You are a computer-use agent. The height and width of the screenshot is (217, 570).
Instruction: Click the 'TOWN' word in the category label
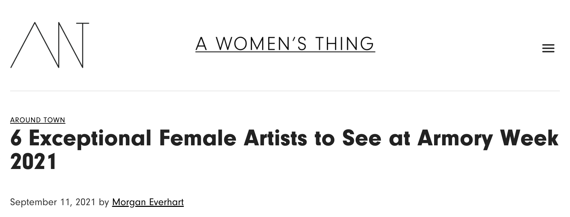[54, 120]
